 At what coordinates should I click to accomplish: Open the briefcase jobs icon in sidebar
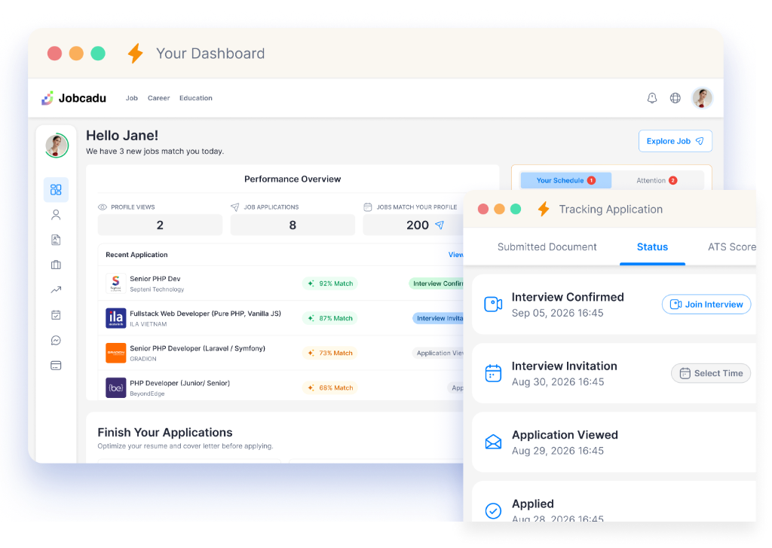(56, 265)
